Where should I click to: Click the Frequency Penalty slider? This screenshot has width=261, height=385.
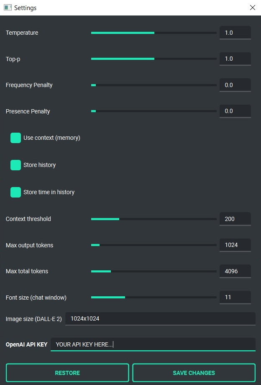(154, 85)
